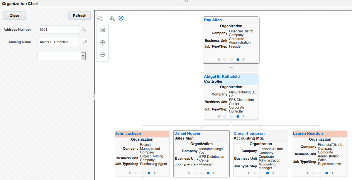The image size is (352, 180).
Task: Click the Organization Chart page title
Action: tap(20, 4)
